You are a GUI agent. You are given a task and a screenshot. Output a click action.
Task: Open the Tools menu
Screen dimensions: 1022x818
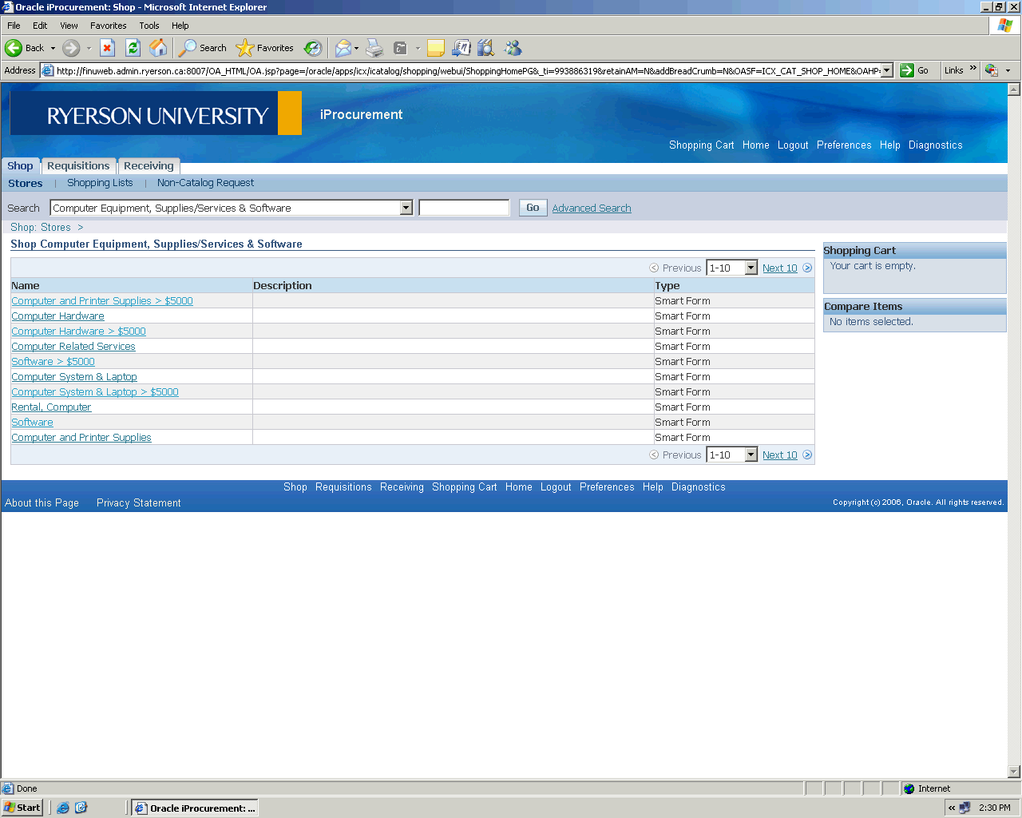(149, 26)
